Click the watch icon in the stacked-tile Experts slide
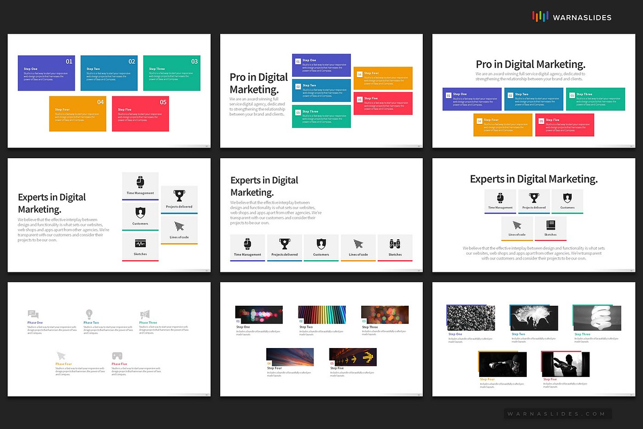The height and width of the screenshot is (429, 643). tap(140, 181)
